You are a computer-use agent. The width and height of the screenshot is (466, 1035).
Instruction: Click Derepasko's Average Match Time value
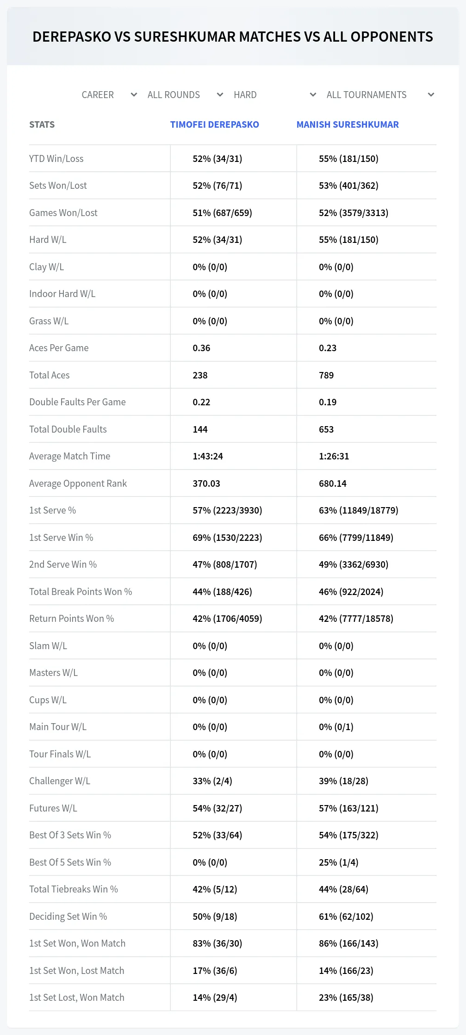tap(208, 456)
